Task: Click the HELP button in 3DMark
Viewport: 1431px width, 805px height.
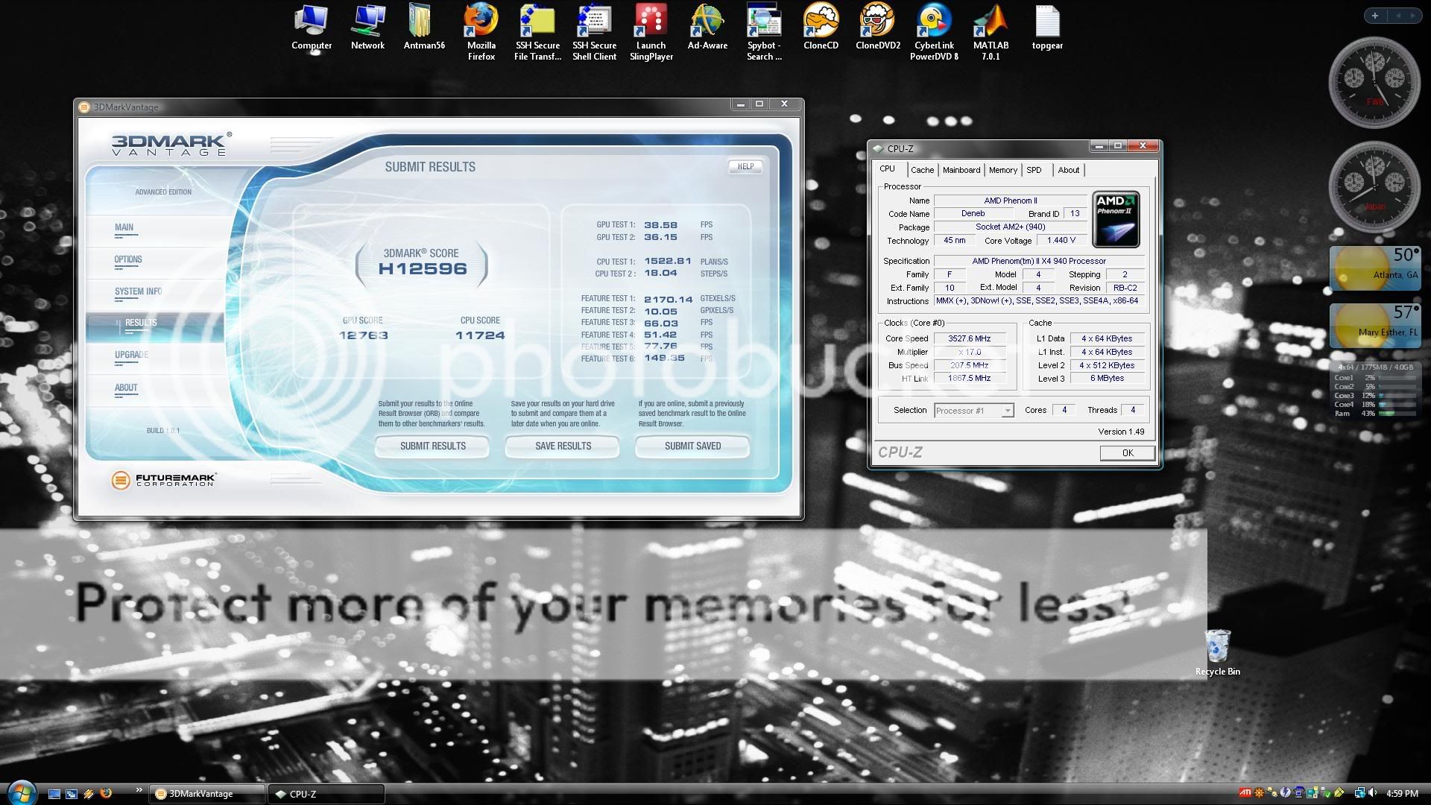Action: click(745, 167)
